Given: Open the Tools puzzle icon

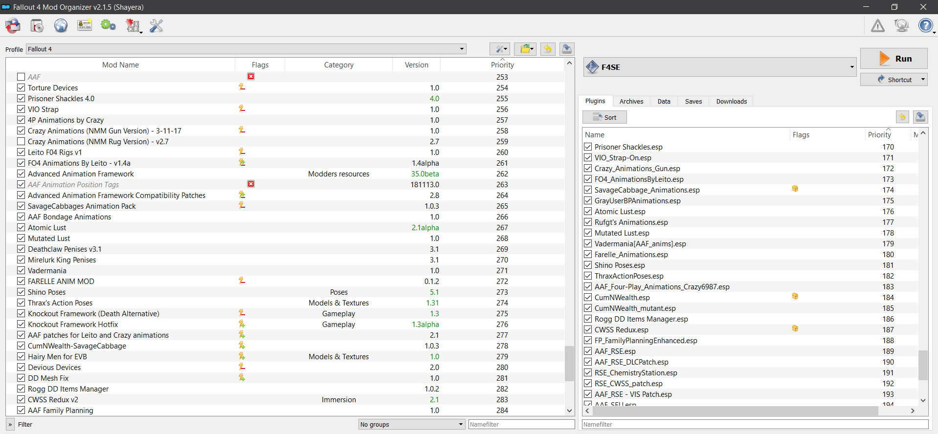Looking at the screenshot, I should (132, 25).
